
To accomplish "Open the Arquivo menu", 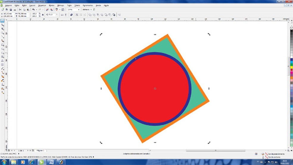I will pyautogui.click(x=8, y=5).
